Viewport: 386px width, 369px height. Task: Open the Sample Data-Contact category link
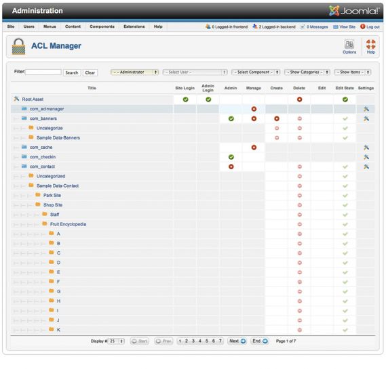58,186
